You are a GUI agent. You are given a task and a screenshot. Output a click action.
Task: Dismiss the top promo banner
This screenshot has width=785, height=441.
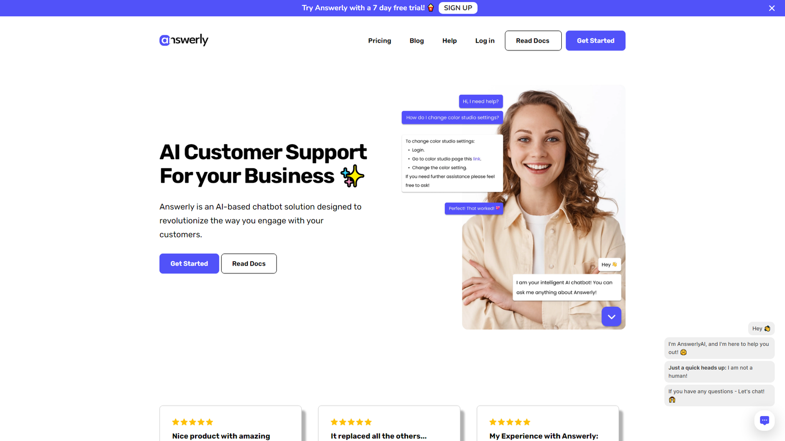(772, 8)
